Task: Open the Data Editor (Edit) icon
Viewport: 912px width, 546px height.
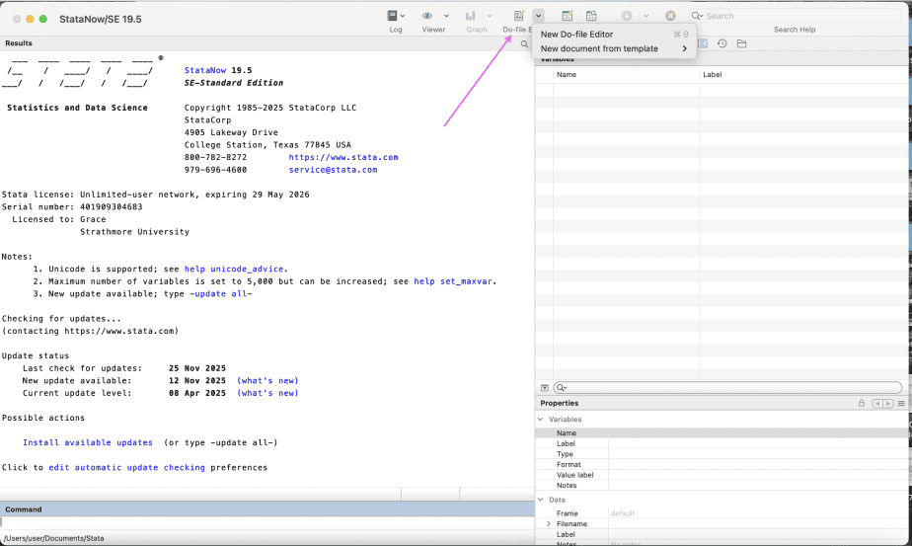Action: pyautogui.click(x=568, y=16)
